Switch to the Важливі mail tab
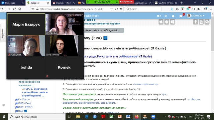 click(64, 3)
